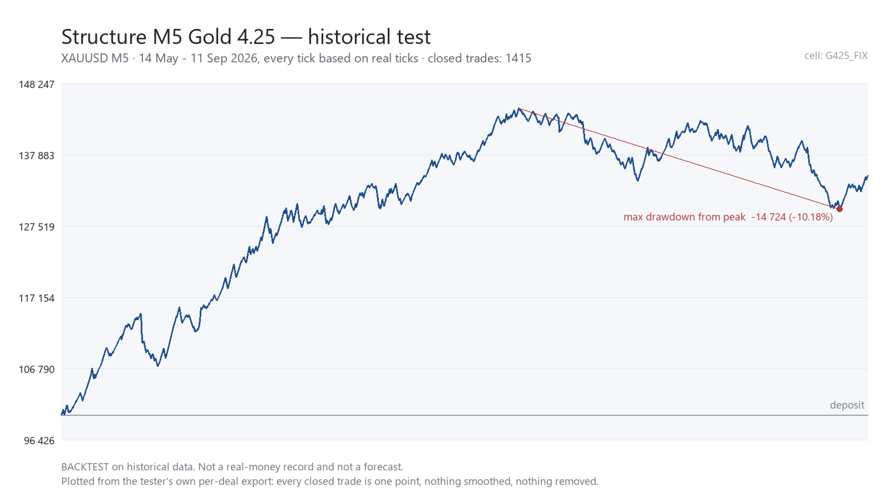Screen dimensions: 890x501
Task: Click the equity curve's highest peak point
Action: pos(518,109)
